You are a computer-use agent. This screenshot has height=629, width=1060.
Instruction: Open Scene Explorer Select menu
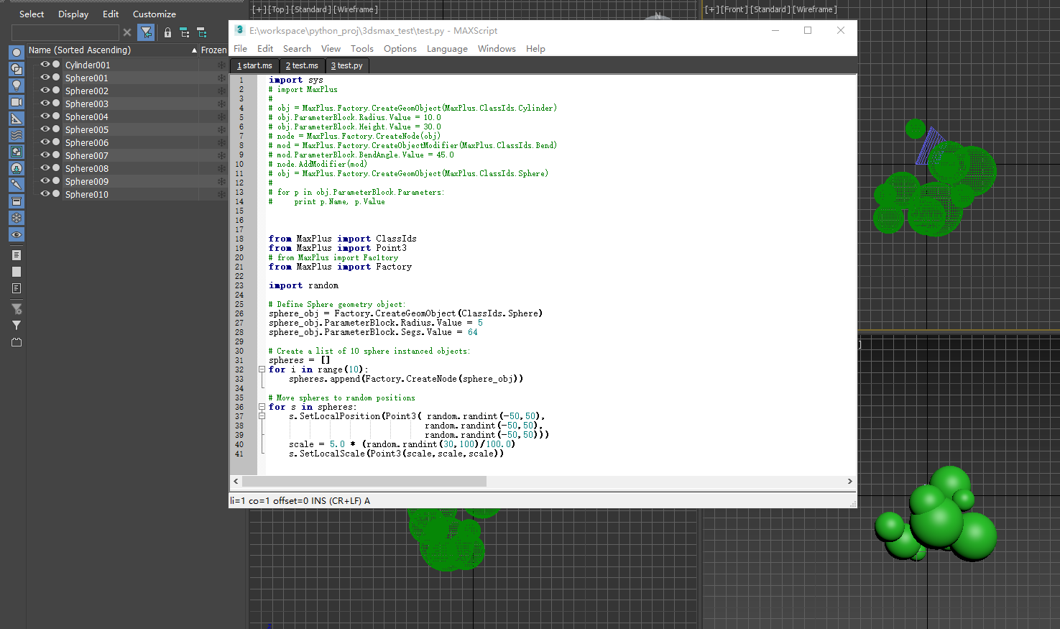coord(32,14)
